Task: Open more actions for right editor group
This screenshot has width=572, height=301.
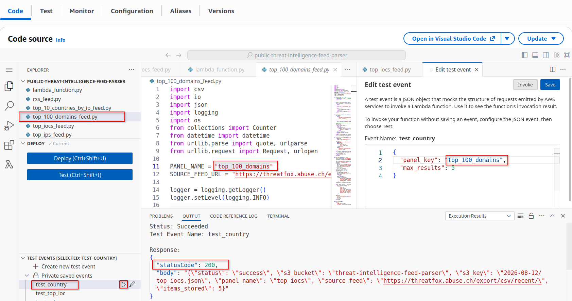Action: pos(563,69)
